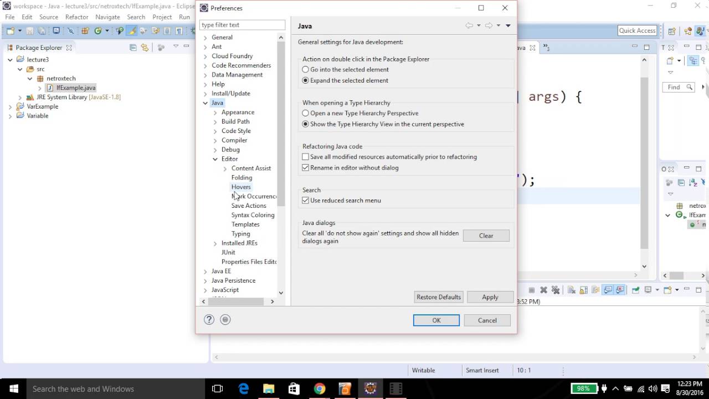Select 'Expand the selected element' radio
Screen dimensions: 709x399
(x=305, y=80)
